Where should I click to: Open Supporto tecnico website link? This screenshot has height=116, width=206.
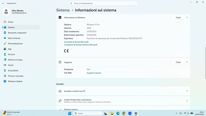tap(94, 73)
